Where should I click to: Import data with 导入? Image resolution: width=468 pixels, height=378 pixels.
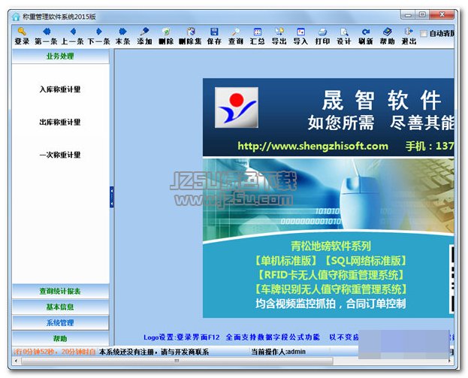click(x=300, y=36)
